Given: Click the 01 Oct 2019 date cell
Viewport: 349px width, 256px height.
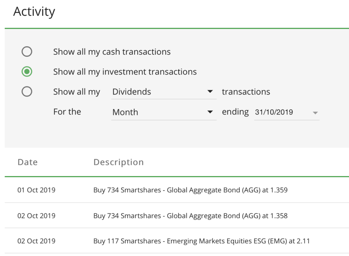Looking at the screenshot, I should click(36, 190).
